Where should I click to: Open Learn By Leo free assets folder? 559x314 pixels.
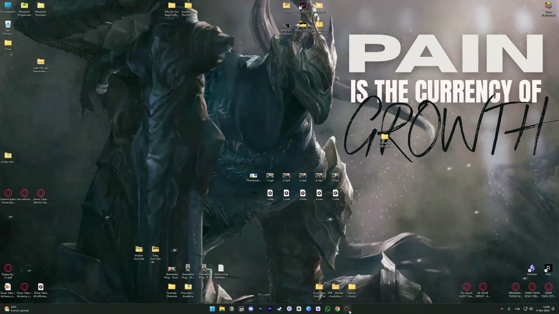pyautogui.click(x=41, y=65)
